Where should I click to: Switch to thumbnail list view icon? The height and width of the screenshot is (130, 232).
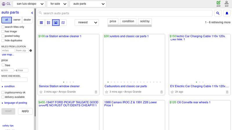tap(48, 23)
